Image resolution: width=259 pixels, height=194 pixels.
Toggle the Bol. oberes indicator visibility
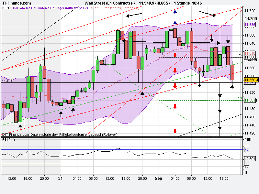(19, 9)
